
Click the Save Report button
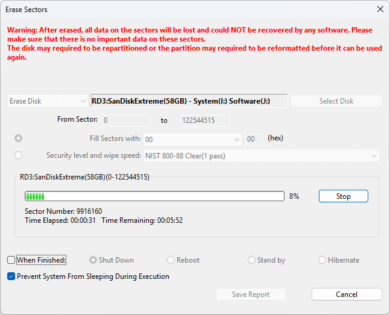point(251,295)
